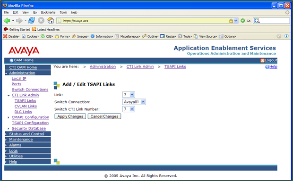
Task: Open the Information toolbar menu
Action: pyautogui.click(x=102, y=36)
